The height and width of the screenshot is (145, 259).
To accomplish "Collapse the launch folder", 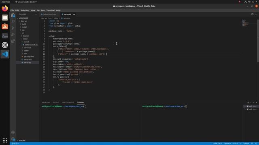I will tap(26, 42).
